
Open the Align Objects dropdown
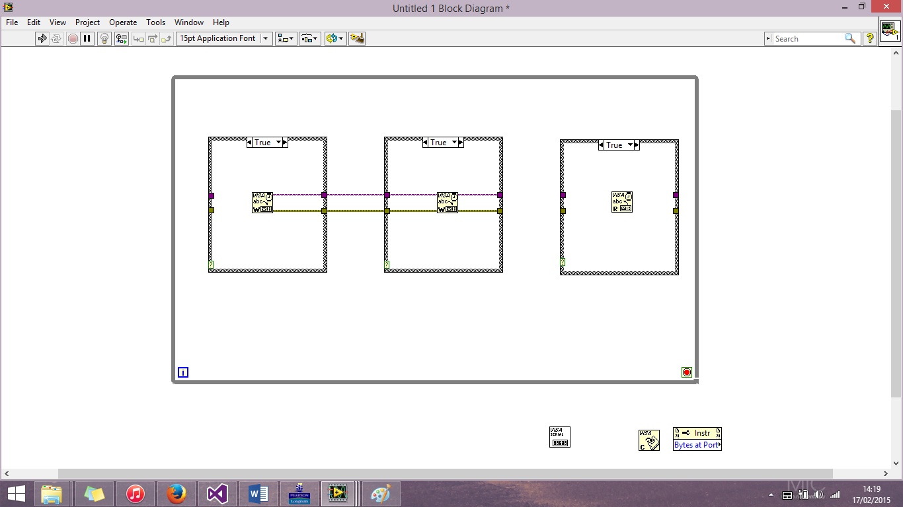click(x=286, y=38)
